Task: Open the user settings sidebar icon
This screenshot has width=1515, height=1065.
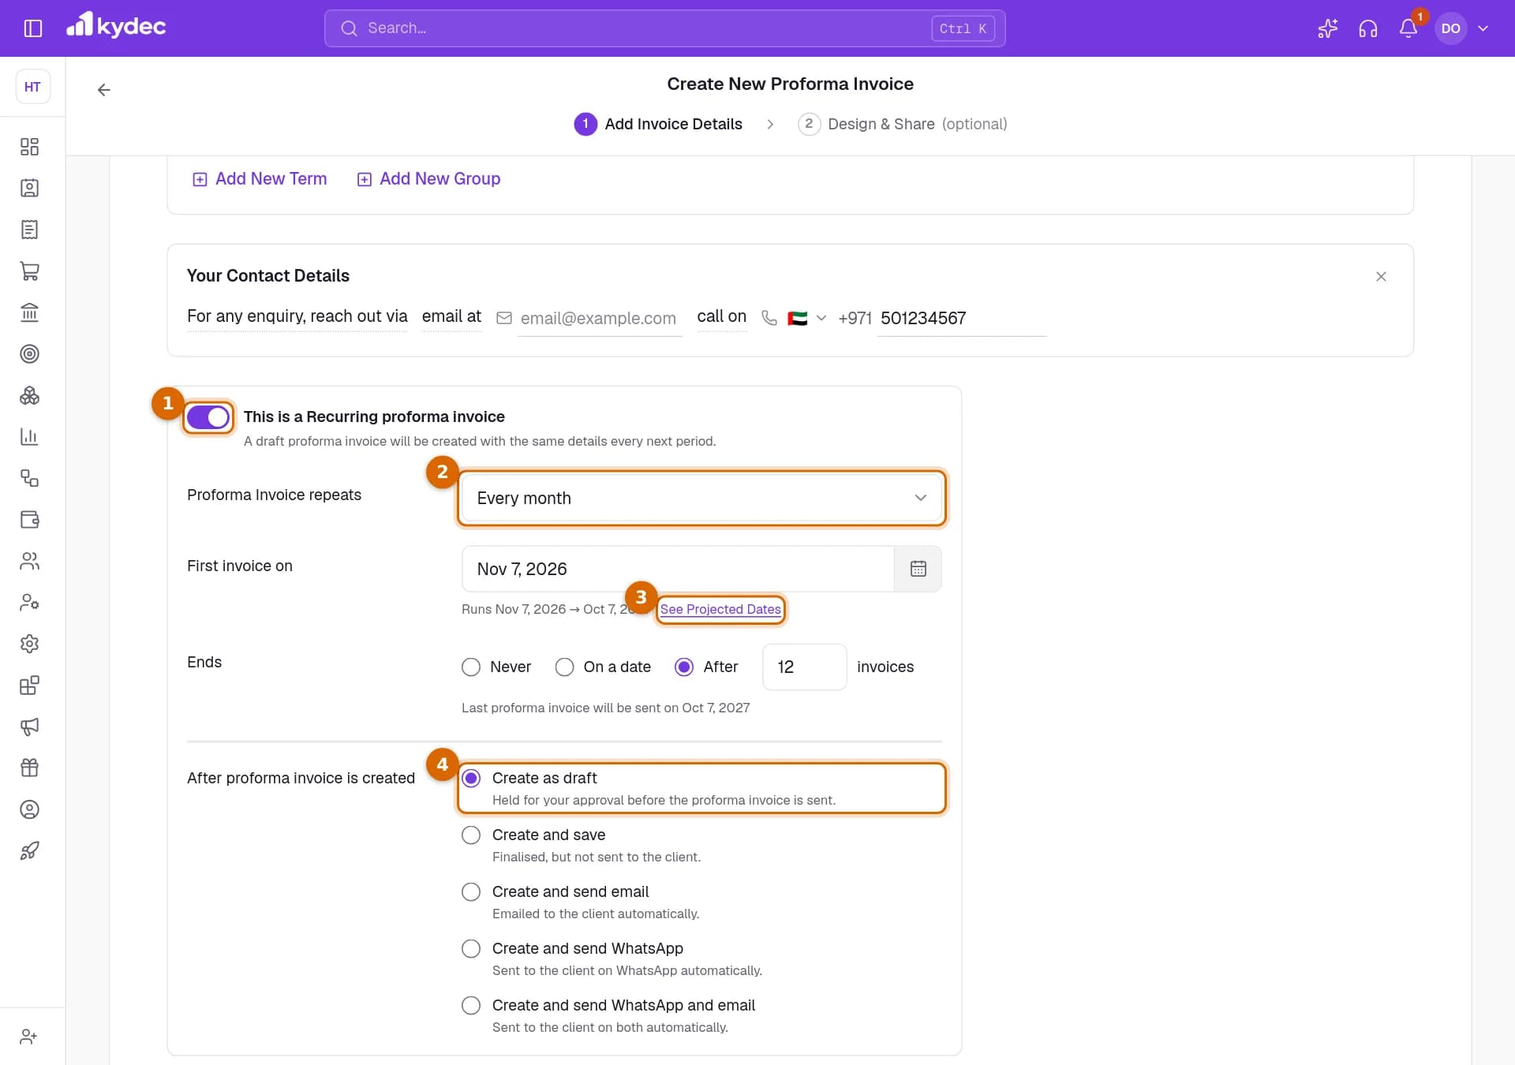Action: click(x=29, y=602)
